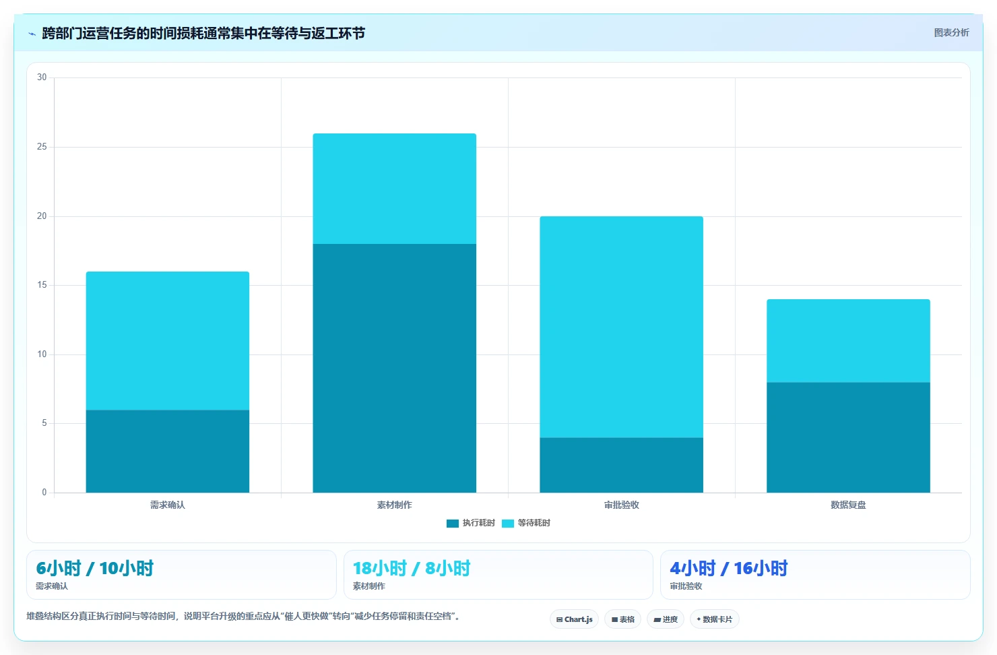Image resolution: width=997 pixels, height=655 pixels.
Task: Click the y-axis tick label 20
Action: [42, 216]
